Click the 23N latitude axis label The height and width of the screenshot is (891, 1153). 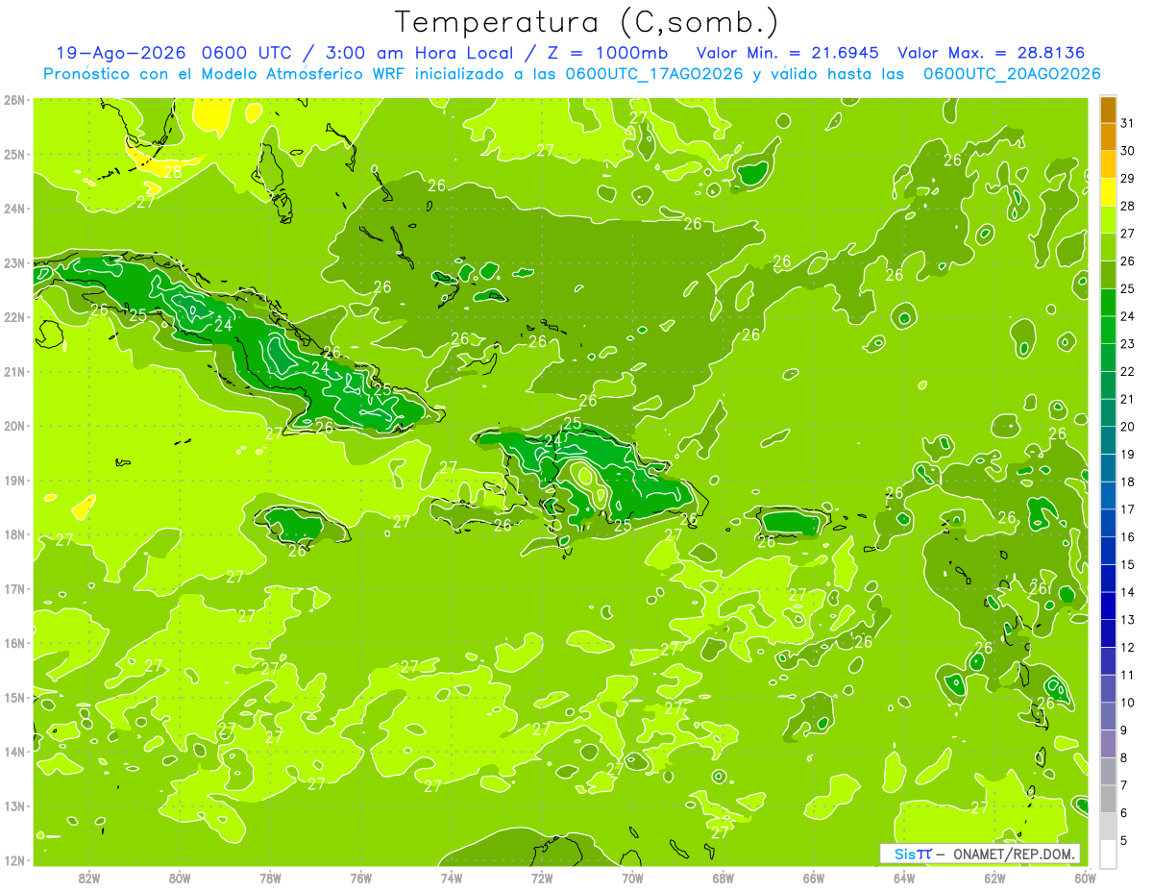pyautogui.click(x=15, y=262)
